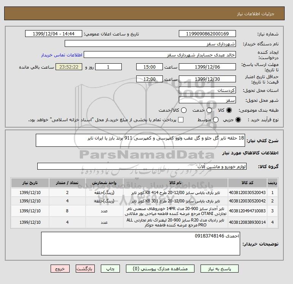
Task: Click the announcement date-time field
Action: pyautogui.click(x=53, y=34)
